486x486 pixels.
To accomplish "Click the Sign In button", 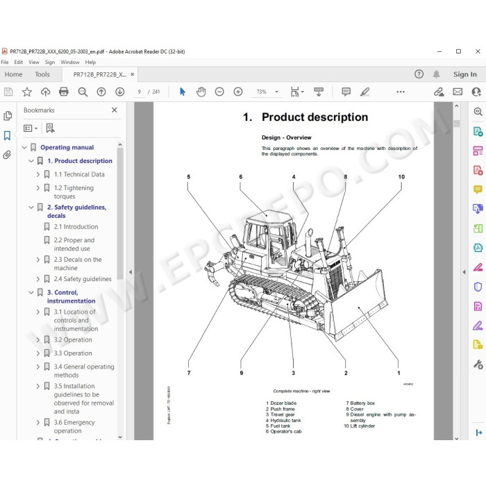I will point(464,74).
